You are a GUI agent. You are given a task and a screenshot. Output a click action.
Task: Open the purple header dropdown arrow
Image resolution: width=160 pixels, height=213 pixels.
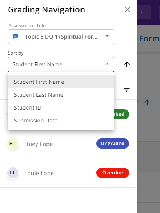click(142, 12)
